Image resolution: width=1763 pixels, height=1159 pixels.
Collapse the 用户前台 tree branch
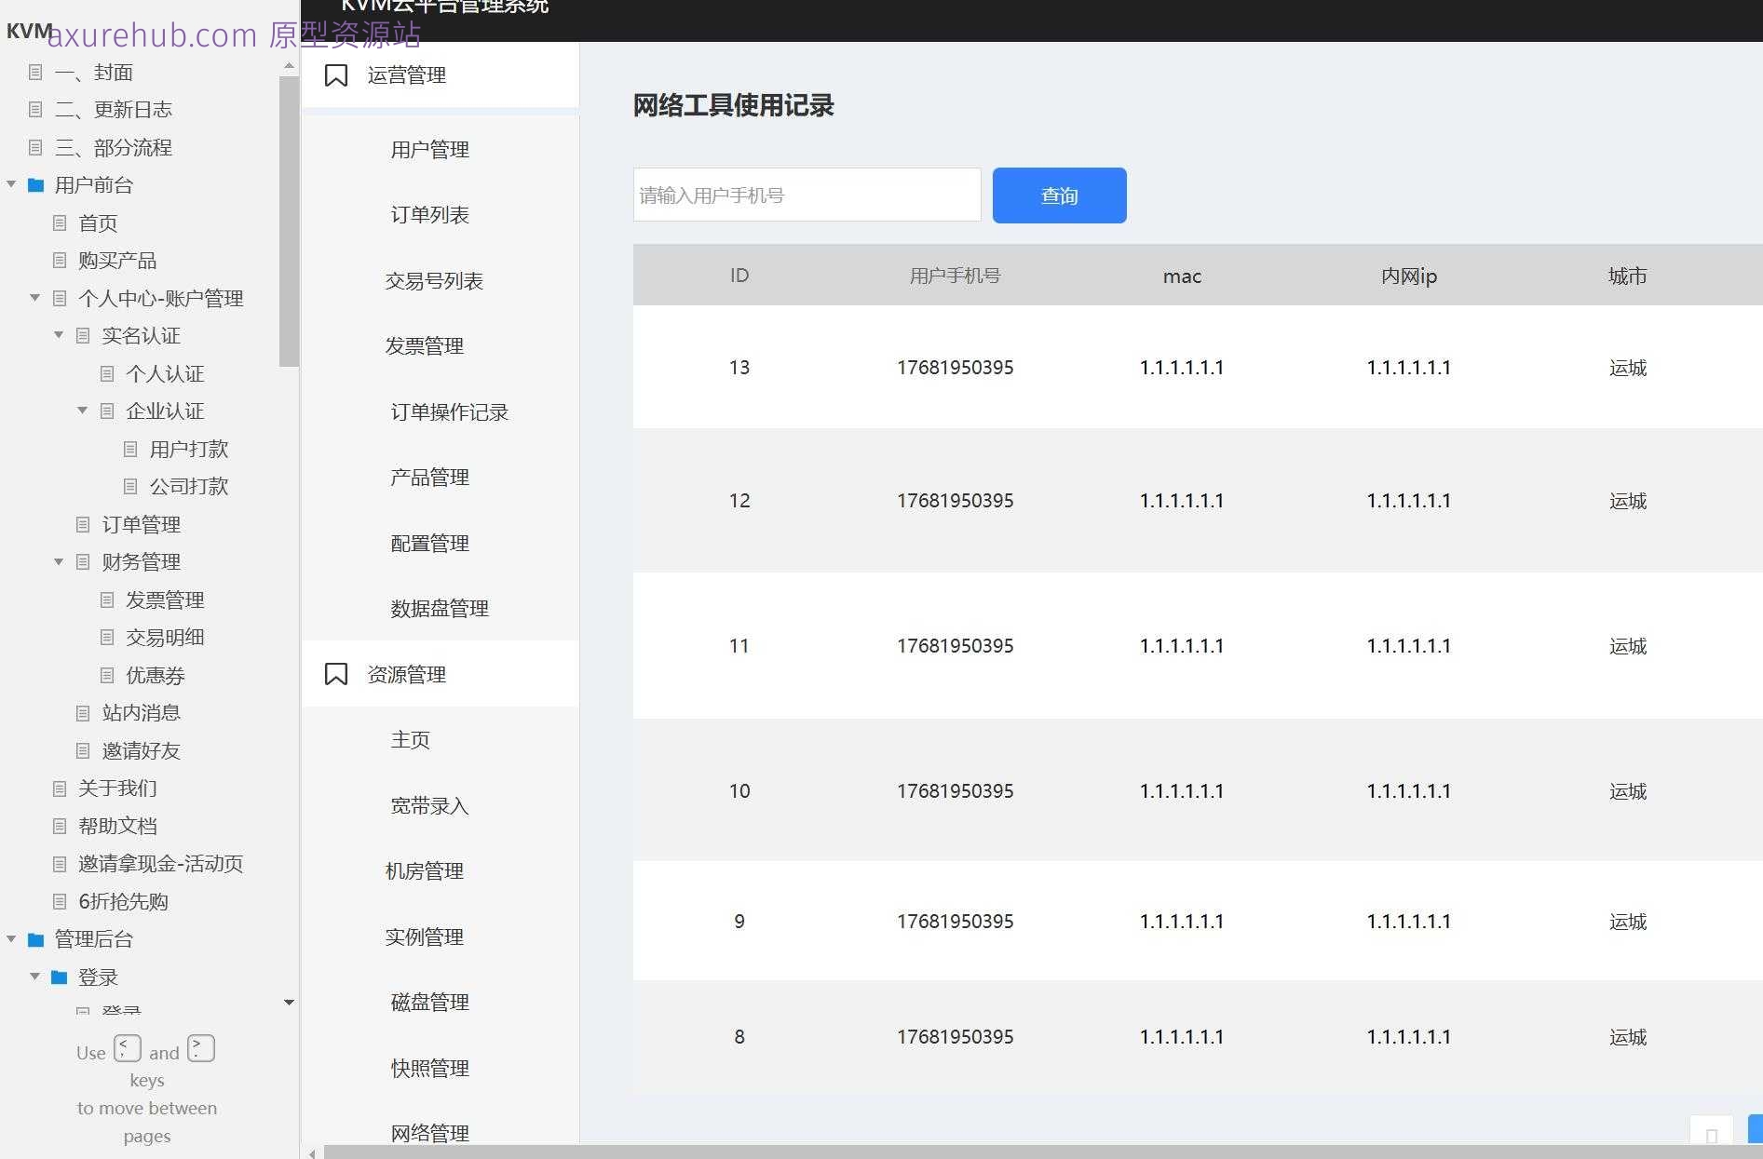[x=11, y=184]
